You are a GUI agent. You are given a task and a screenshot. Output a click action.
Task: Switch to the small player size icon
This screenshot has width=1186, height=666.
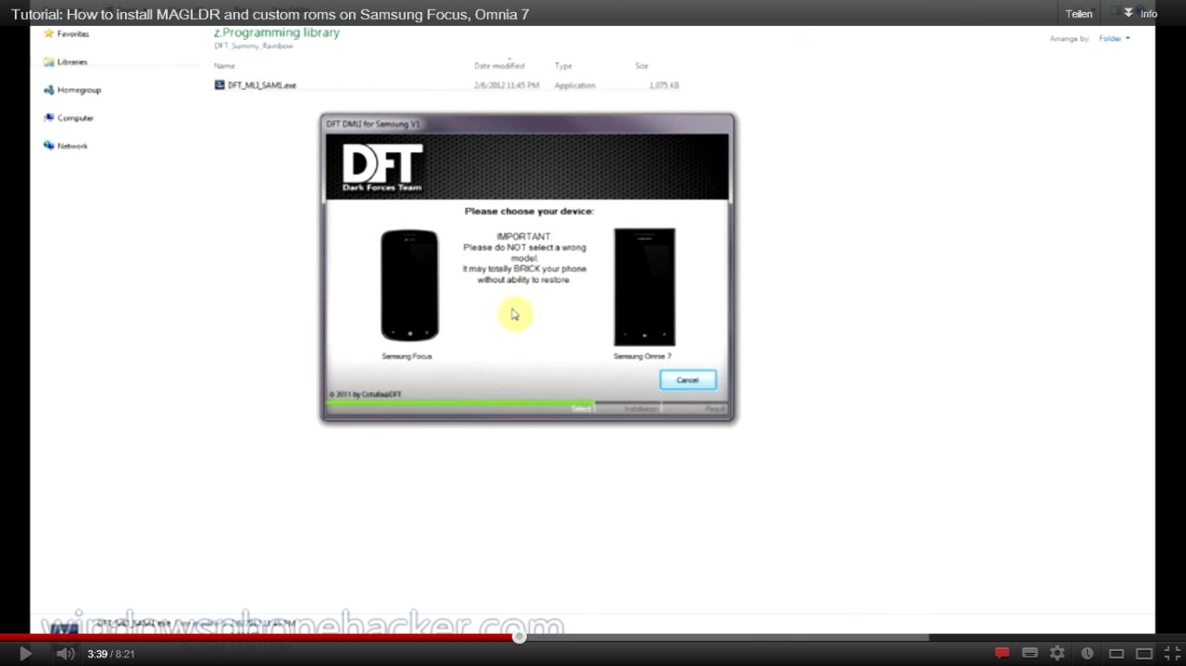click(1117, 654)
